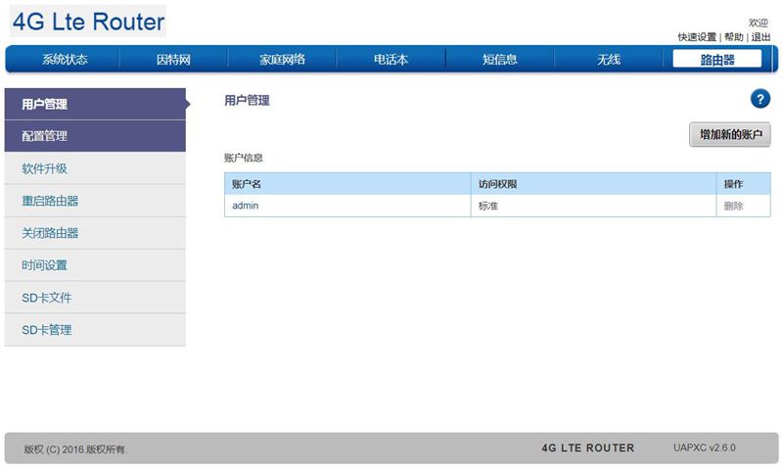Click the 欢迎 greeting text
783x469 pixels.
tap(758, 23)
